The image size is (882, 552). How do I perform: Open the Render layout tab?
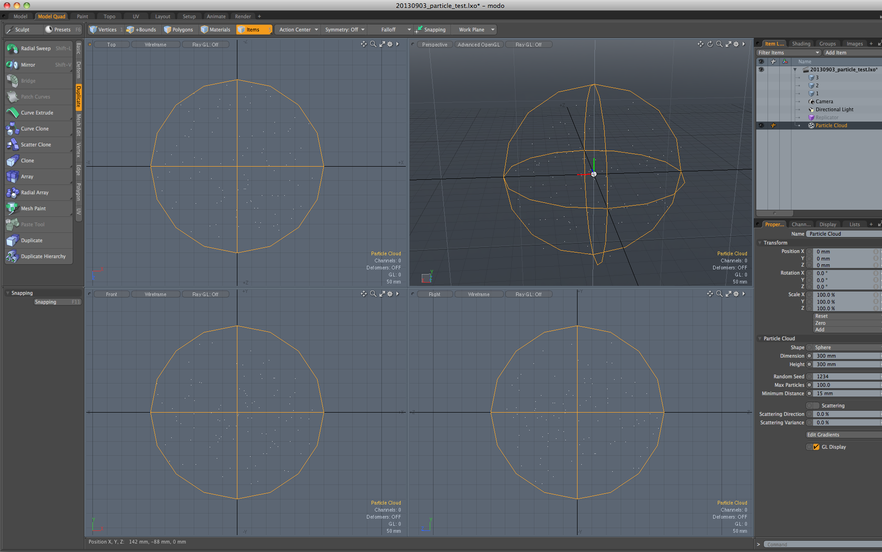(x=243, y=16)
